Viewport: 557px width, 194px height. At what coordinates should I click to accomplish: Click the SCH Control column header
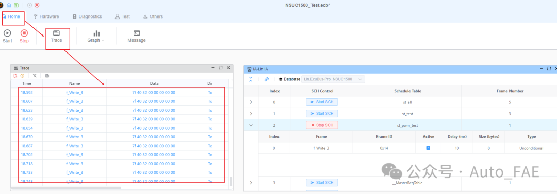pos(322,91)
